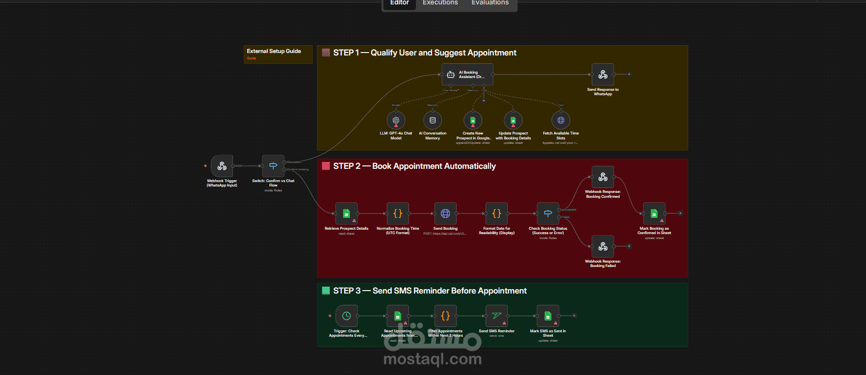The width and height of the screenshot is (866, 375).
Task: Select Update Prospect with Booking Details node
Action: pyautogui.click(x=513, y=120)
